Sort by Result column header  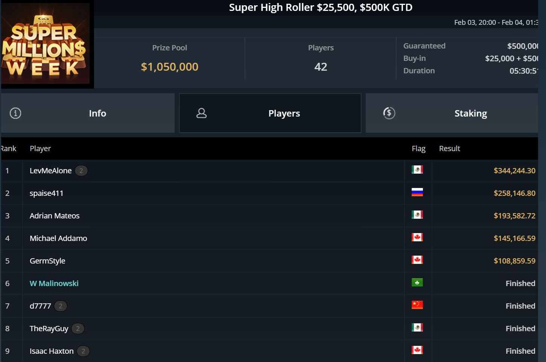[x=449, y=148]
